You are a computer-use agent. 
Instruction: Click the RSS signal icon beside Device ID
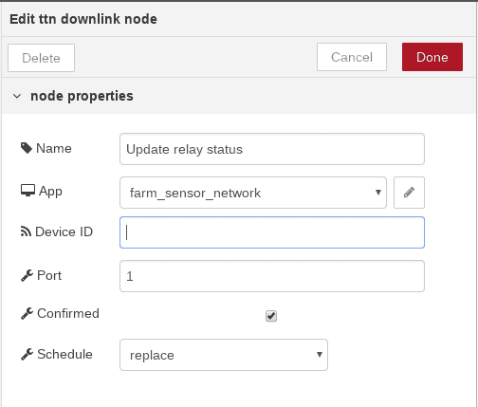26,231
